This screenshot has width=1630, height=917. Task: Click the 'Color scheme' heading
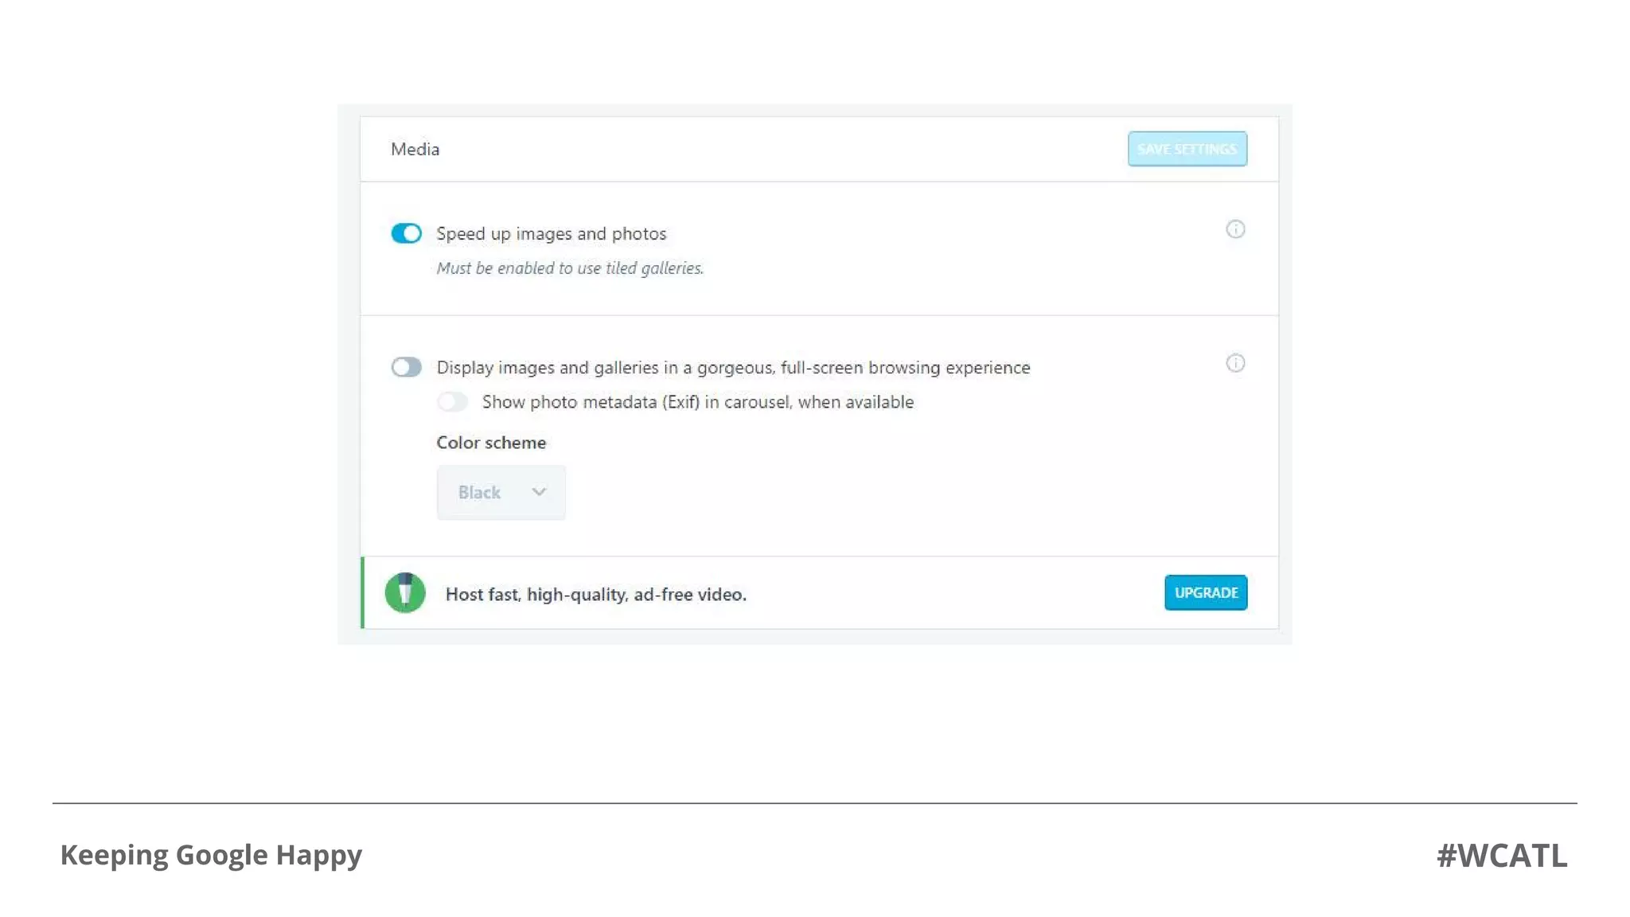pyautogui.click(x=491, y=443)
